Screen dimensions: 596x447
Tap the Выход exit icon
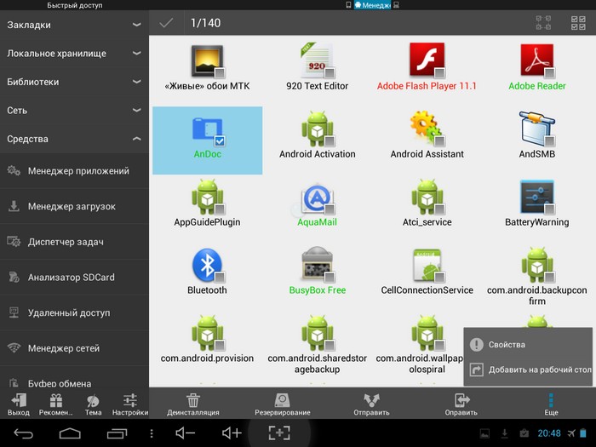coord(18,404)
